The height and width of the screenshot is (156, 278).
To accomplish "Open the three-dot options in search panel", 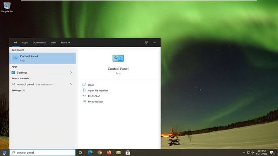I will (155, 42).
